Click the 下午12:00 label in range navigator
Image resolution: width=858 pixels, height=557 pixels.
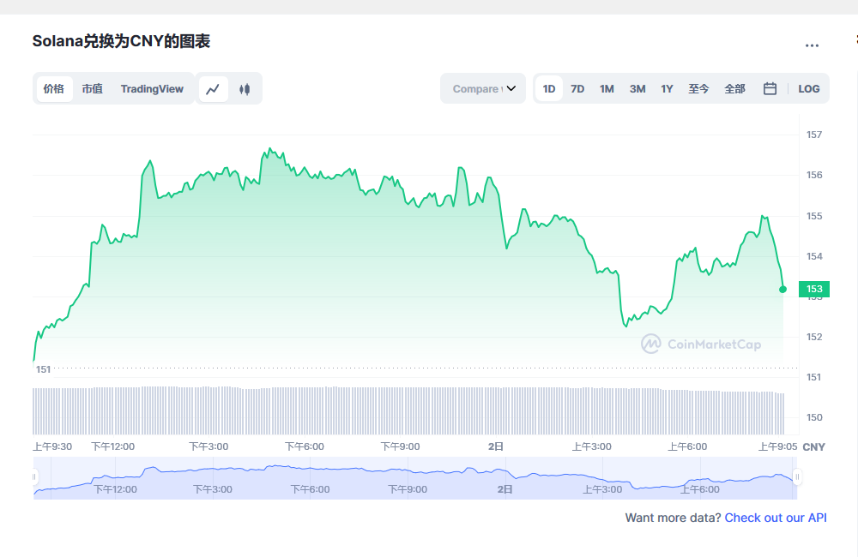coord(115,489)
